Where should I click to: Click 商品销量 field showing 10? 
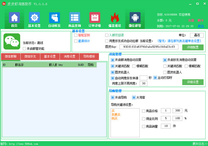pyautogui.click(x=166, y=126)
